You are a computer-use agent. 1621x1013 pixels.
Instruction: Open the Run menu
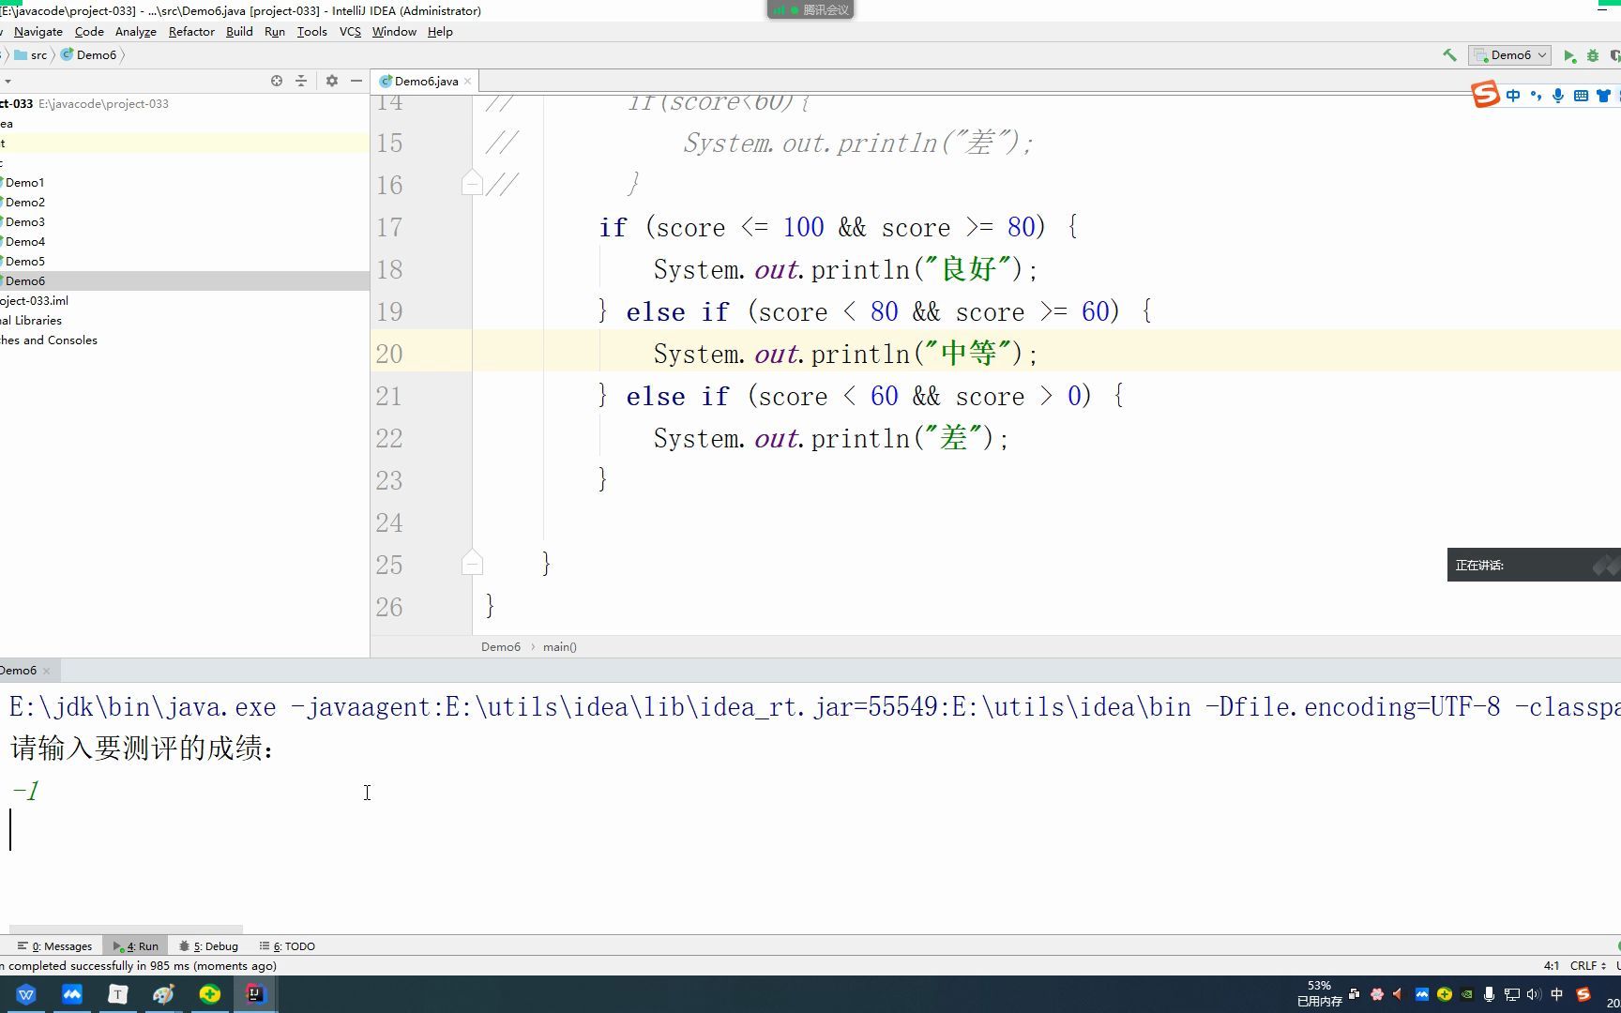pos(275,32)
